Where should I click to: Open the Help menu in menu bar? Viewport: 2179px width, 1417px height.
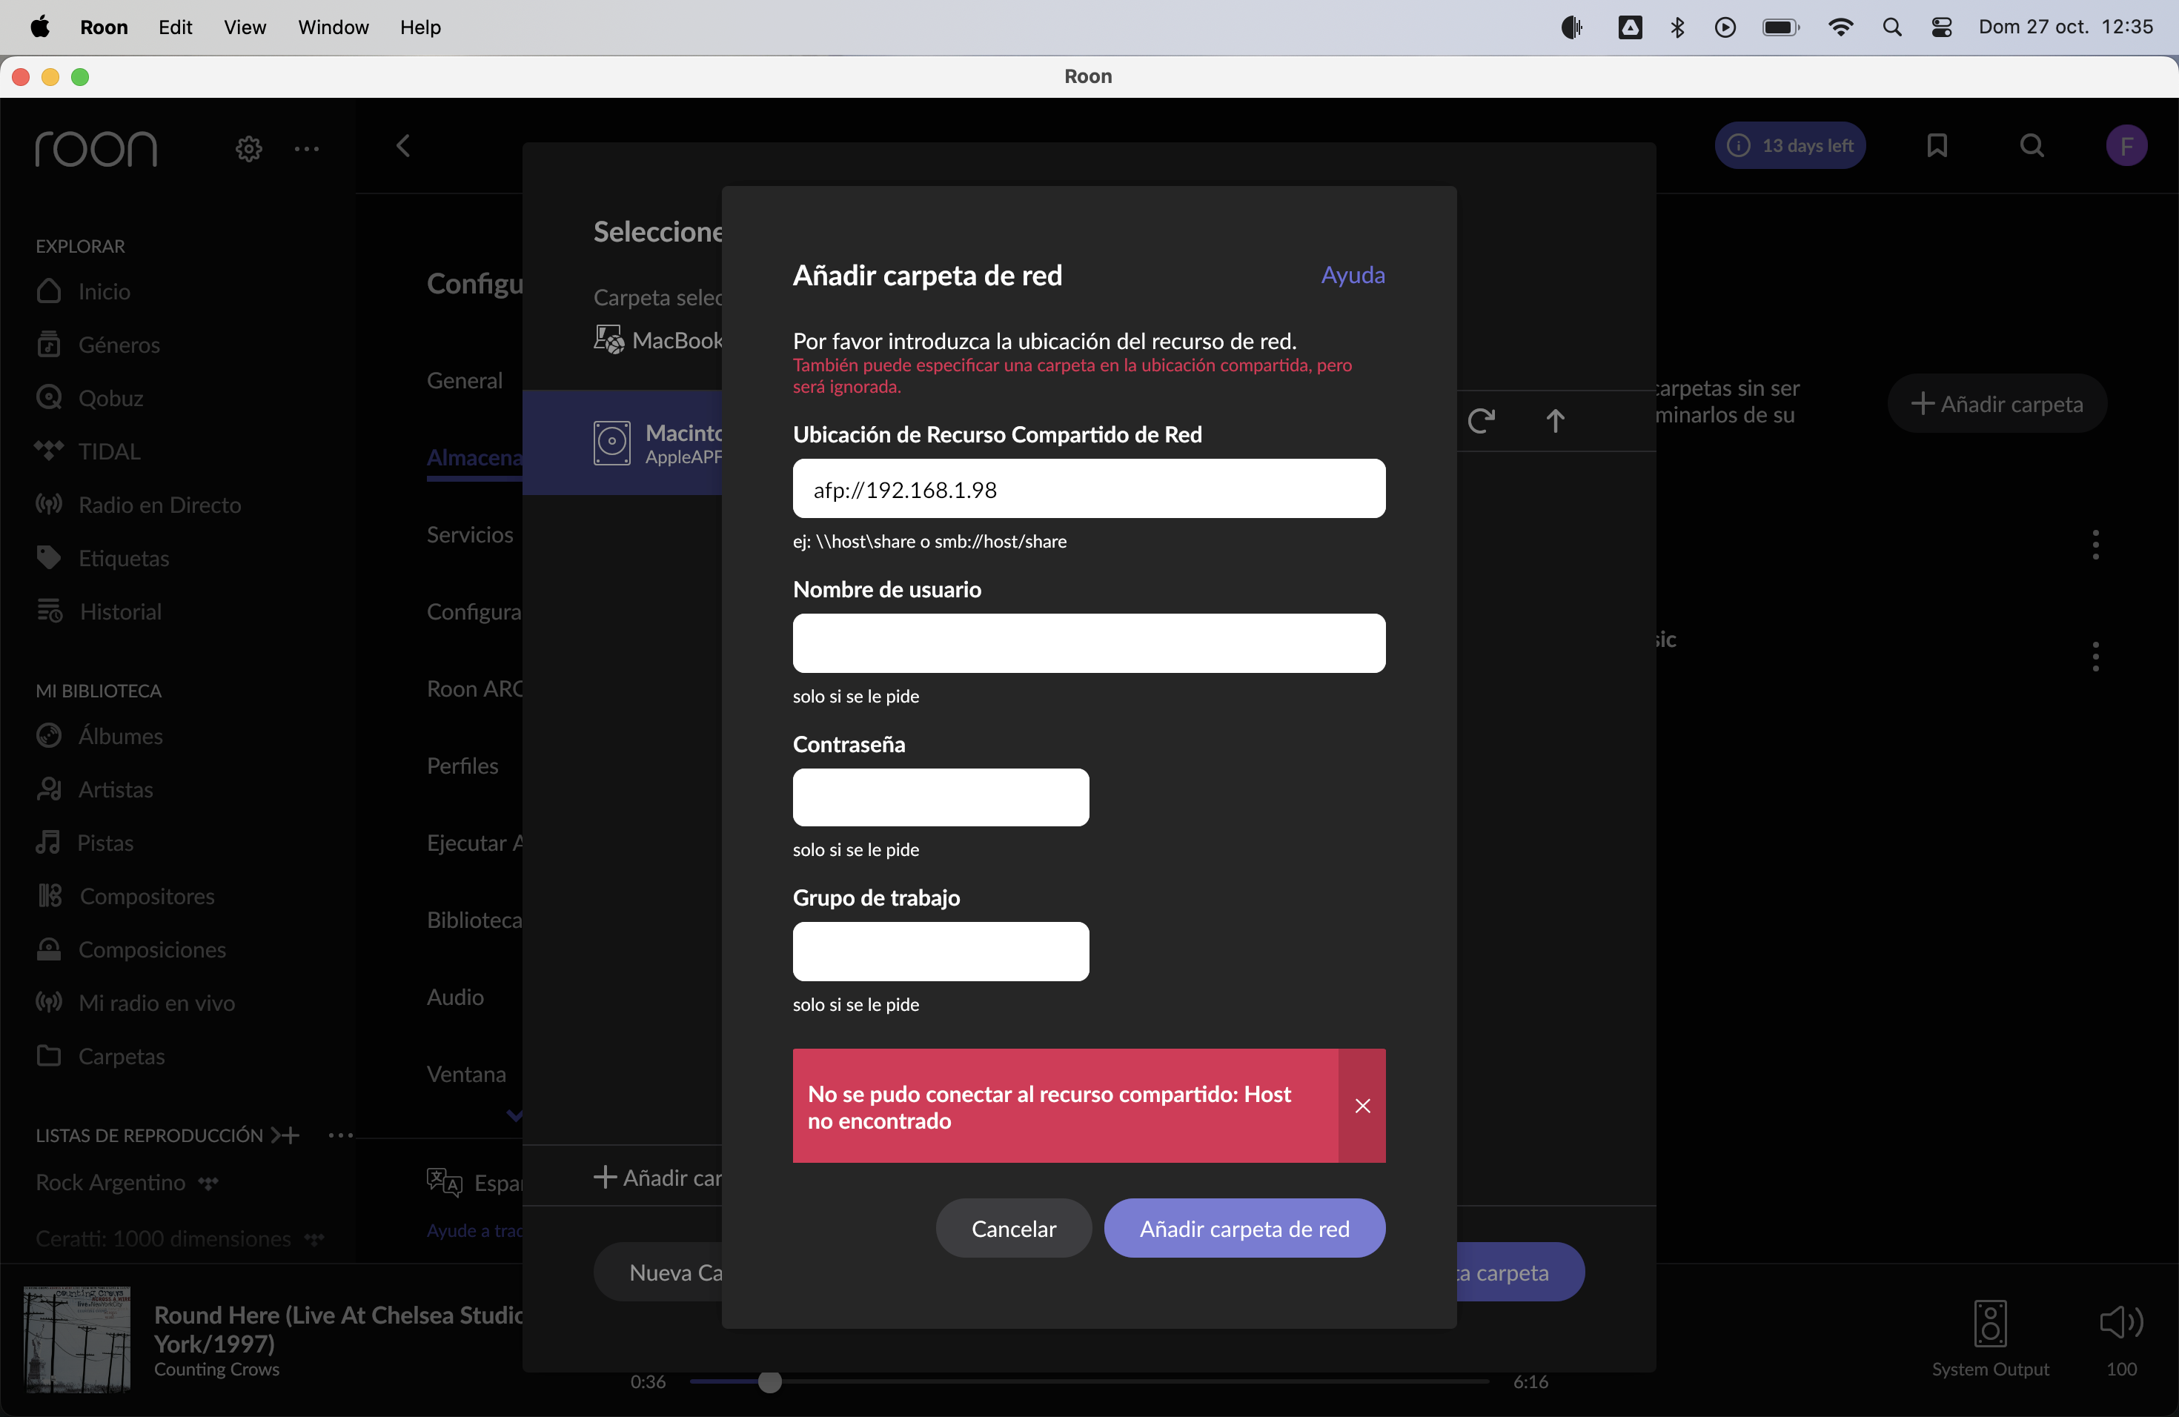pos(420,27)
